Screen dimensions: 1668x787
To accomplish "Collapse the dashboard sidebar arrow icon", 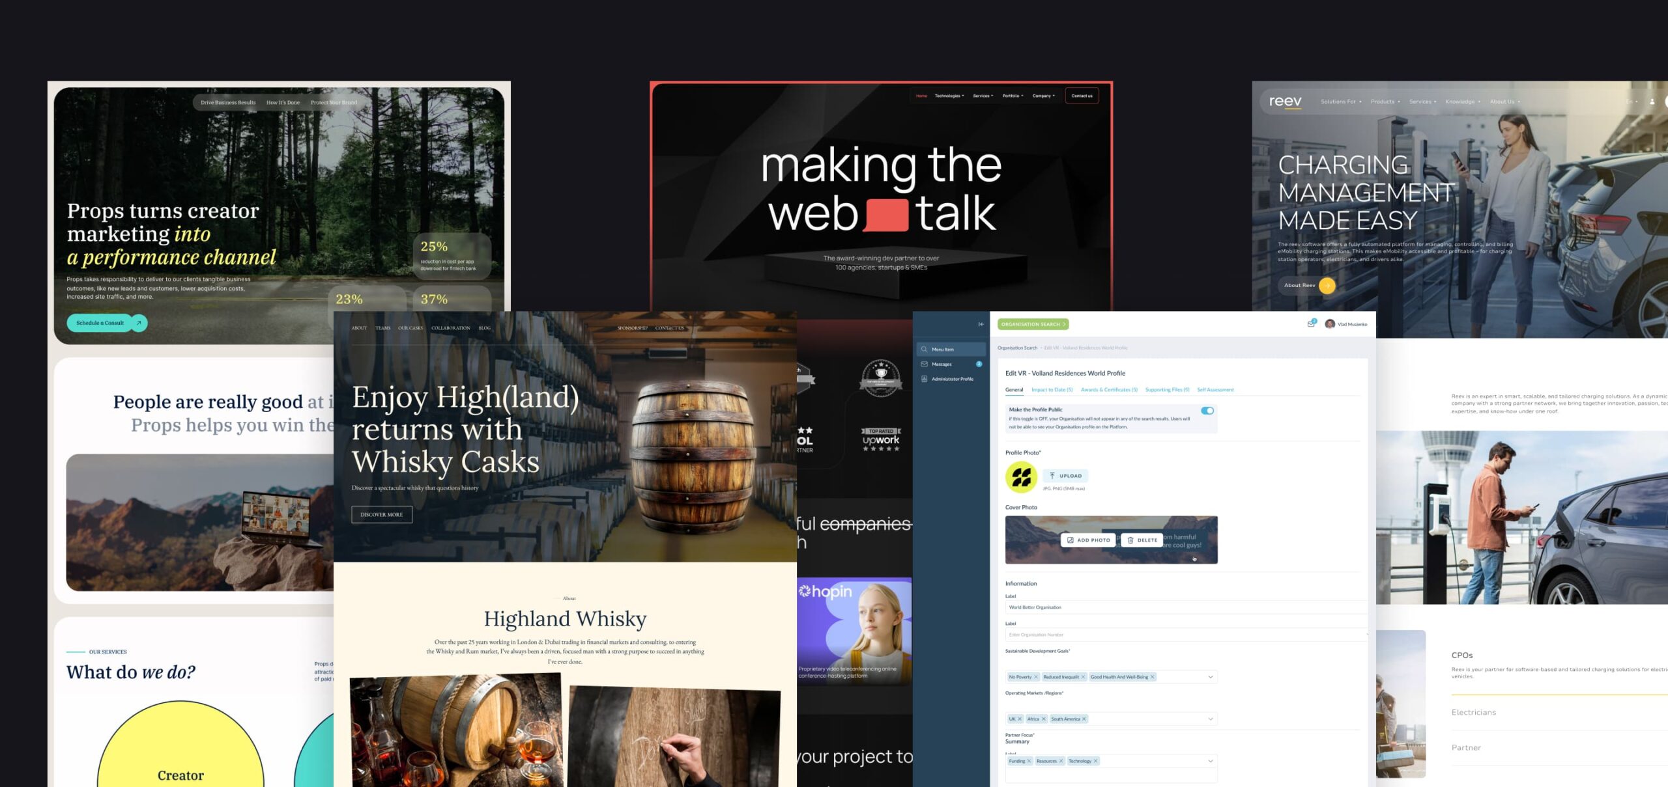I will point(981,324).
